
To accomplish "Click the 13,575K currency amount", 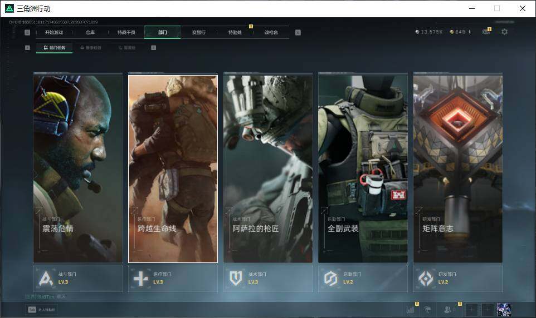I will 432,32.
